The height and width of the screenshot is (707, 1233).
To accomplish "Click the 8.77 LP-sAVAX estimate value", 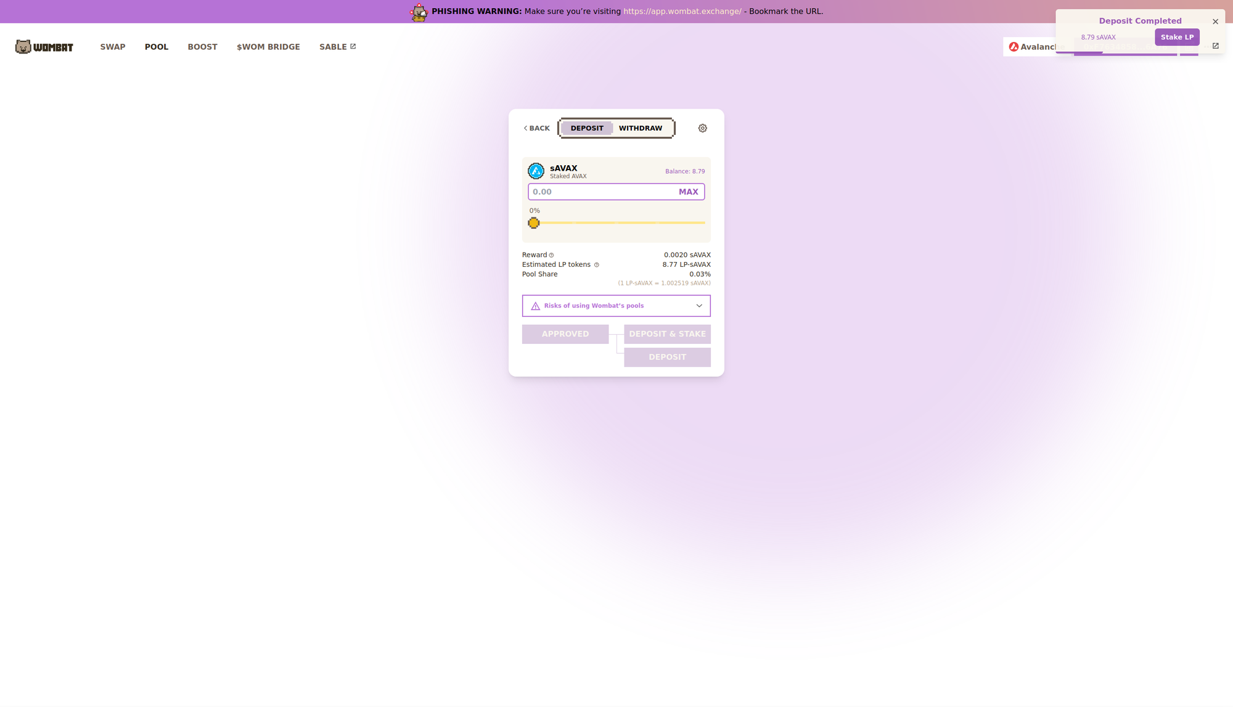I will pyautogui.click(x=686, y=264).
